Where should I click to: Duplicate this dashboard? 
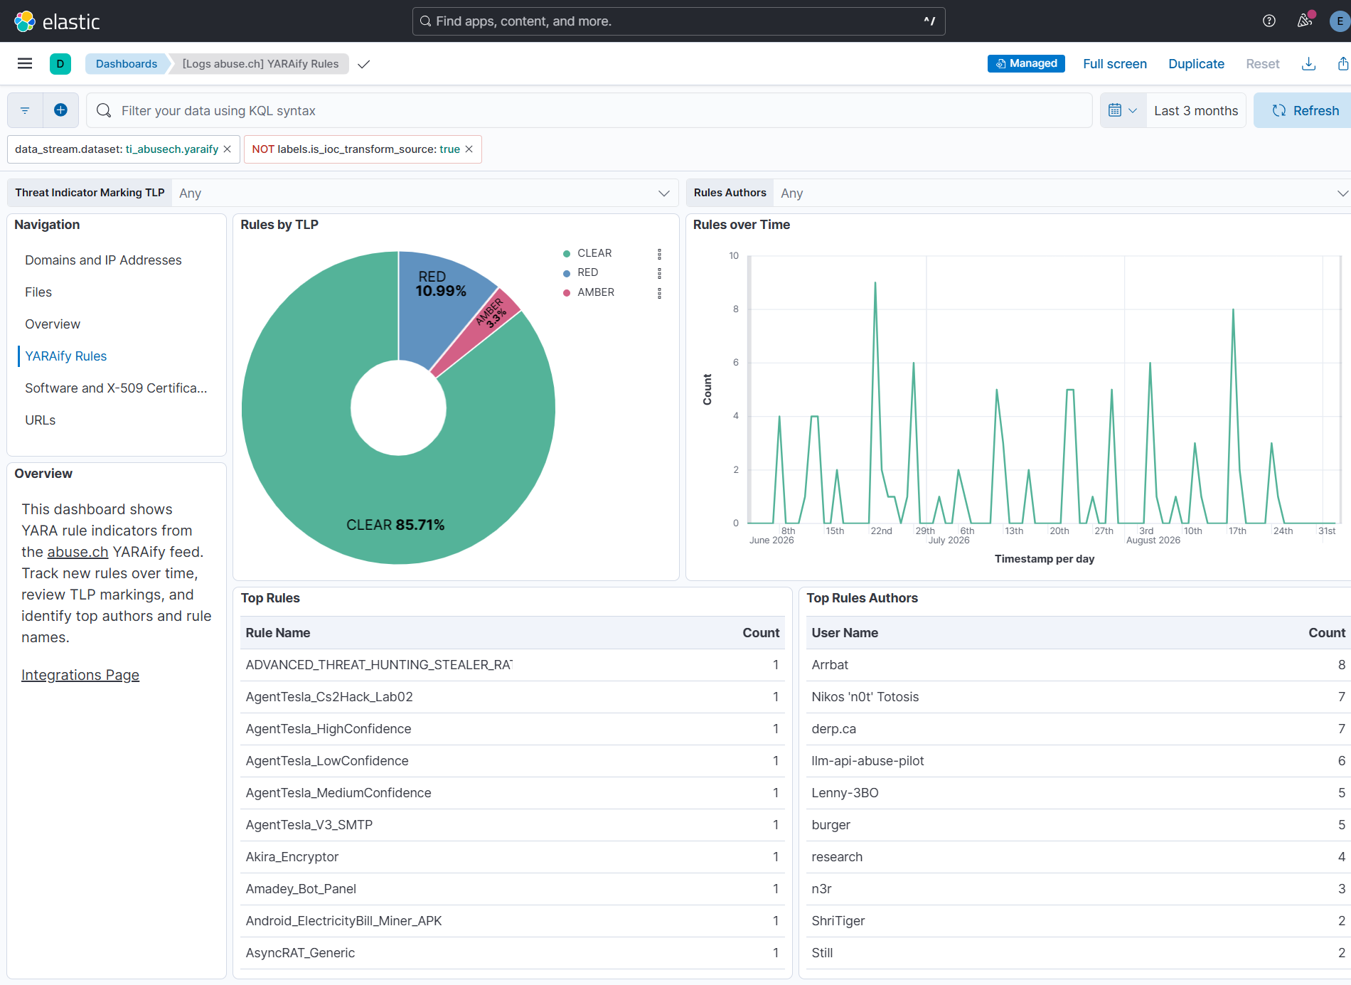[1196, 64]
